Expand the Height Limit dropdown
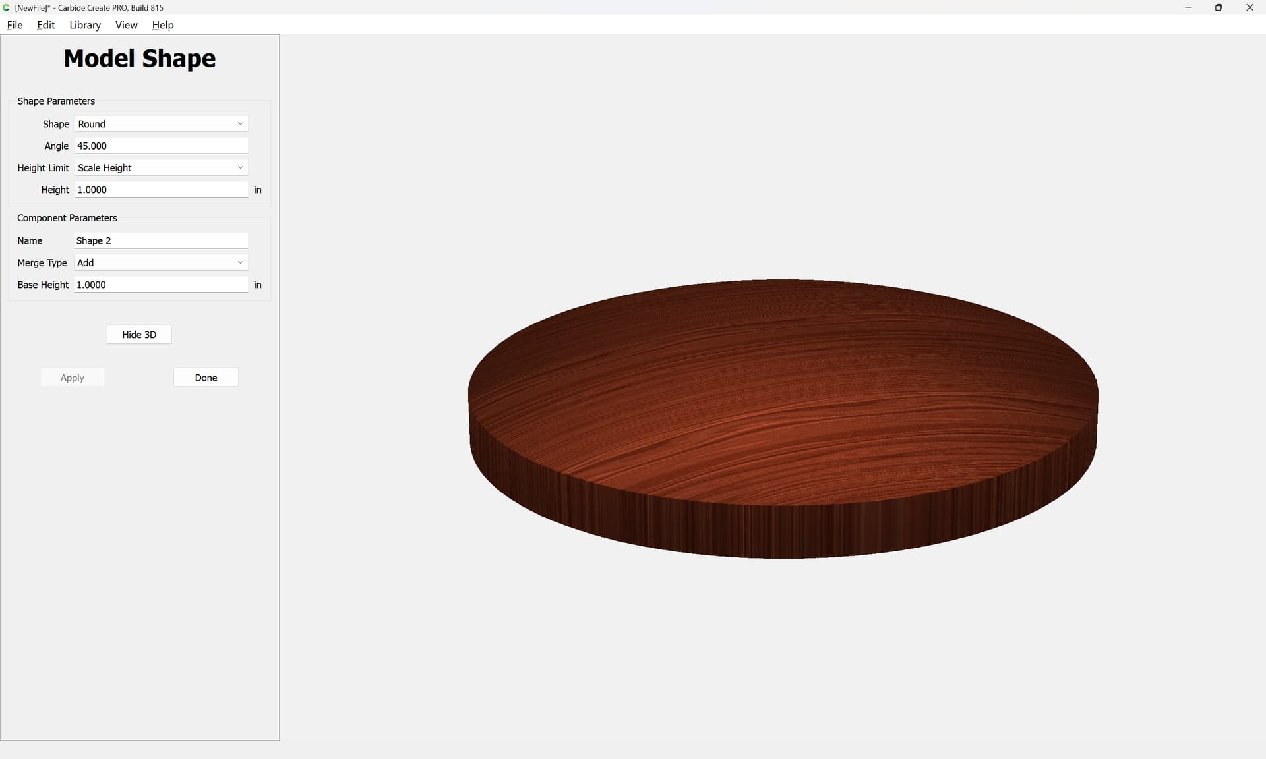 [x=161, y=168]
